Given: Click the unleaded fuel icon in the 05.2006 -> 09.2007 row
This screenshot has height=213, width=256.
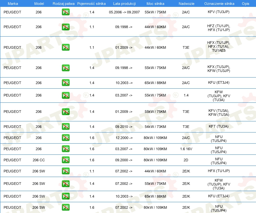Looking at the screenshot, I should point(65,12).
